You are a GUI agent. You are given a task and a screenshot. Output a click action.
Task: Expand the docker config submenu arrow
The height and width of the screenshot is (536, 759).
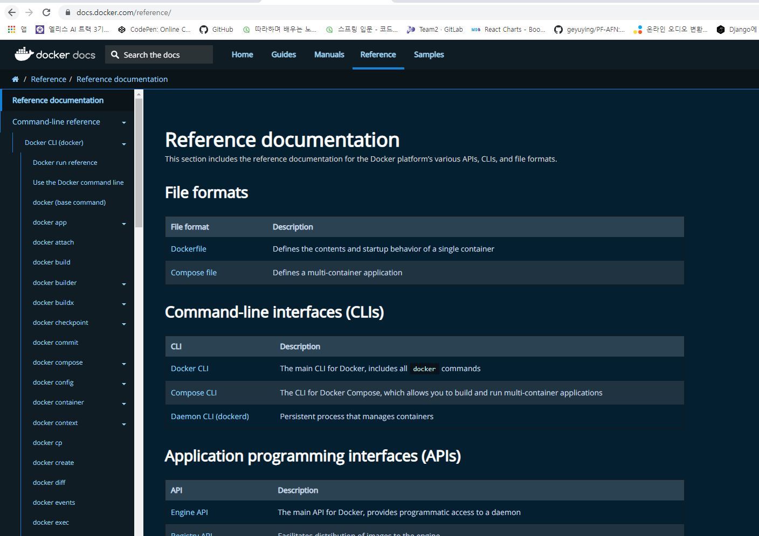pos(124,384)
